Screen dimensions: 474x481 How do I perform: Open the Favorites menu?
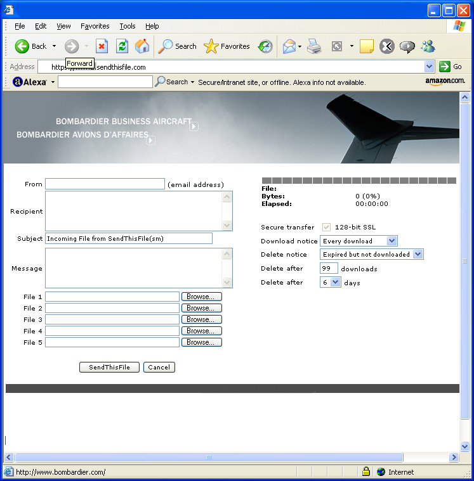tap(95, 26)
